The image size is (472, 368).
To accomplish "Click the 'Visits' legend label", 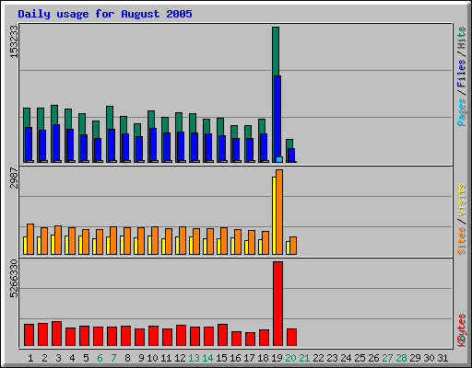I will click(461, 200).
